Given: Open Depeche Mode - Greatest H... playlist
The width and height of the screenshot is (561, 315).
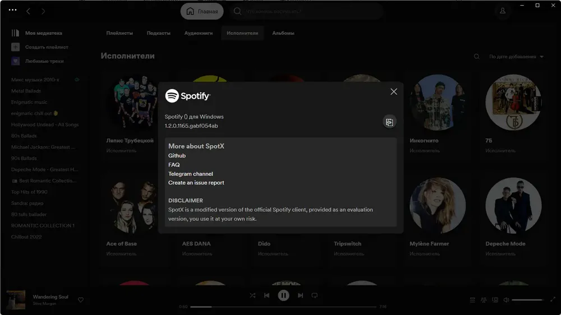Looking at the screenshot, I should point(45,169).
